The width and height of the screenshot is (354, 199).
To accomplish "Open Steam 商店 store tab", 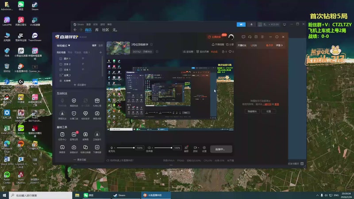I will (x=88, y=30).
